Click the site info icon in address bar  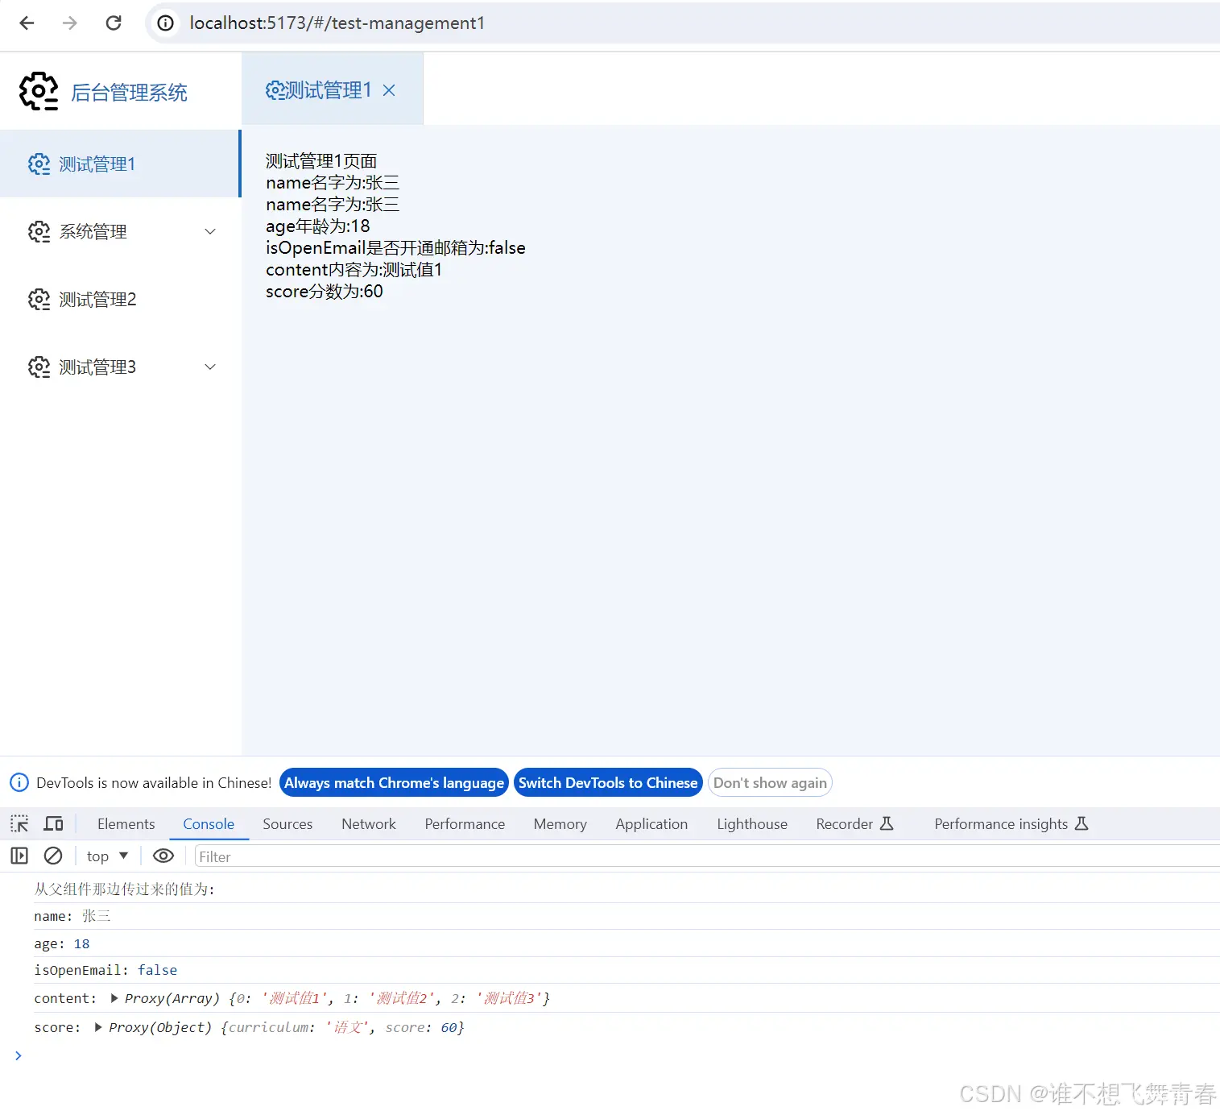coord(165,23)
